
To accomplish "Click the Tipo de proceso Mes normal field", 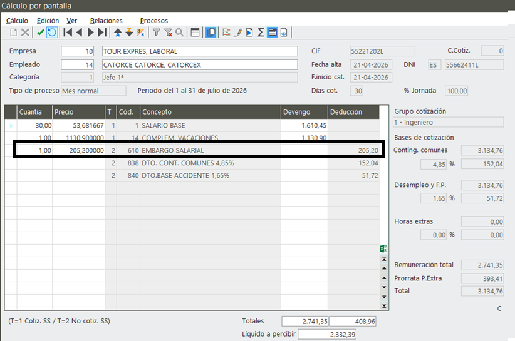I will pos(93,91).
